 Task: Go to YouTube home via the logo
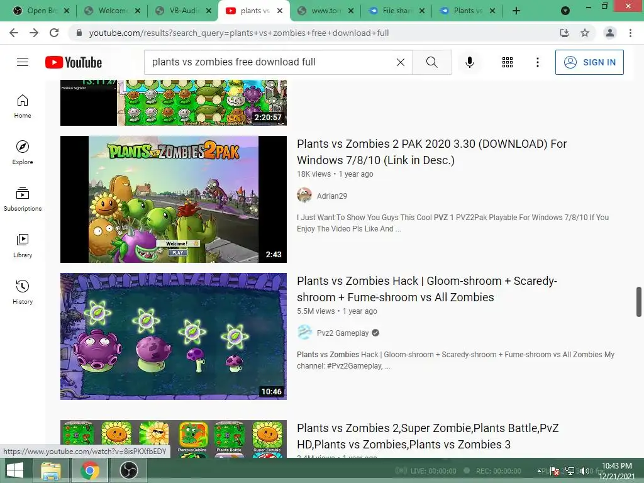click(x=74, y=62)
